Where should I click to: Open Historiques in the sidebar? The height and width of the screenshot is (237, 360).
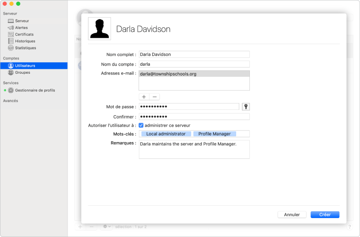coord(22,41)
